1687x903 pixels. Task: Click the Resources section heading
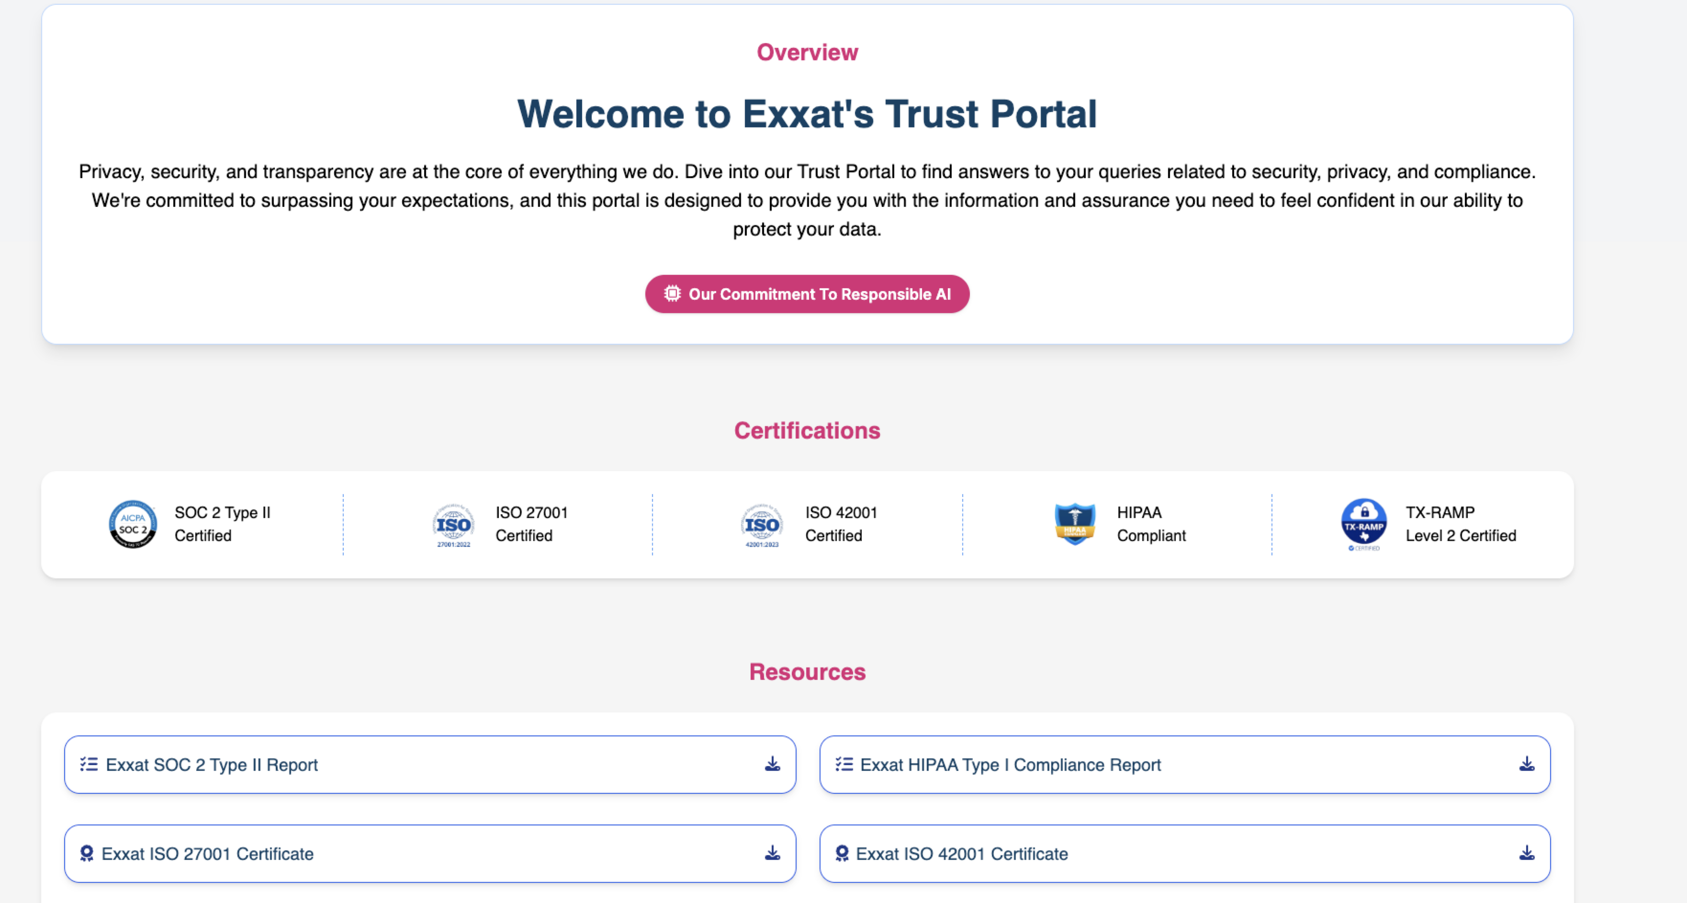click(807, 672)
